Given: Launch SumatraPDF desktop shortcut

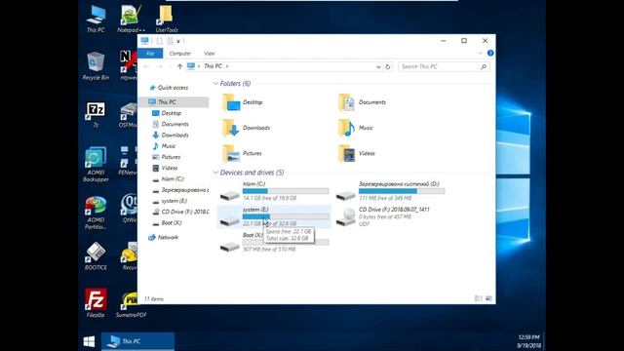Looking at the screenshot, I should point(131,304).
